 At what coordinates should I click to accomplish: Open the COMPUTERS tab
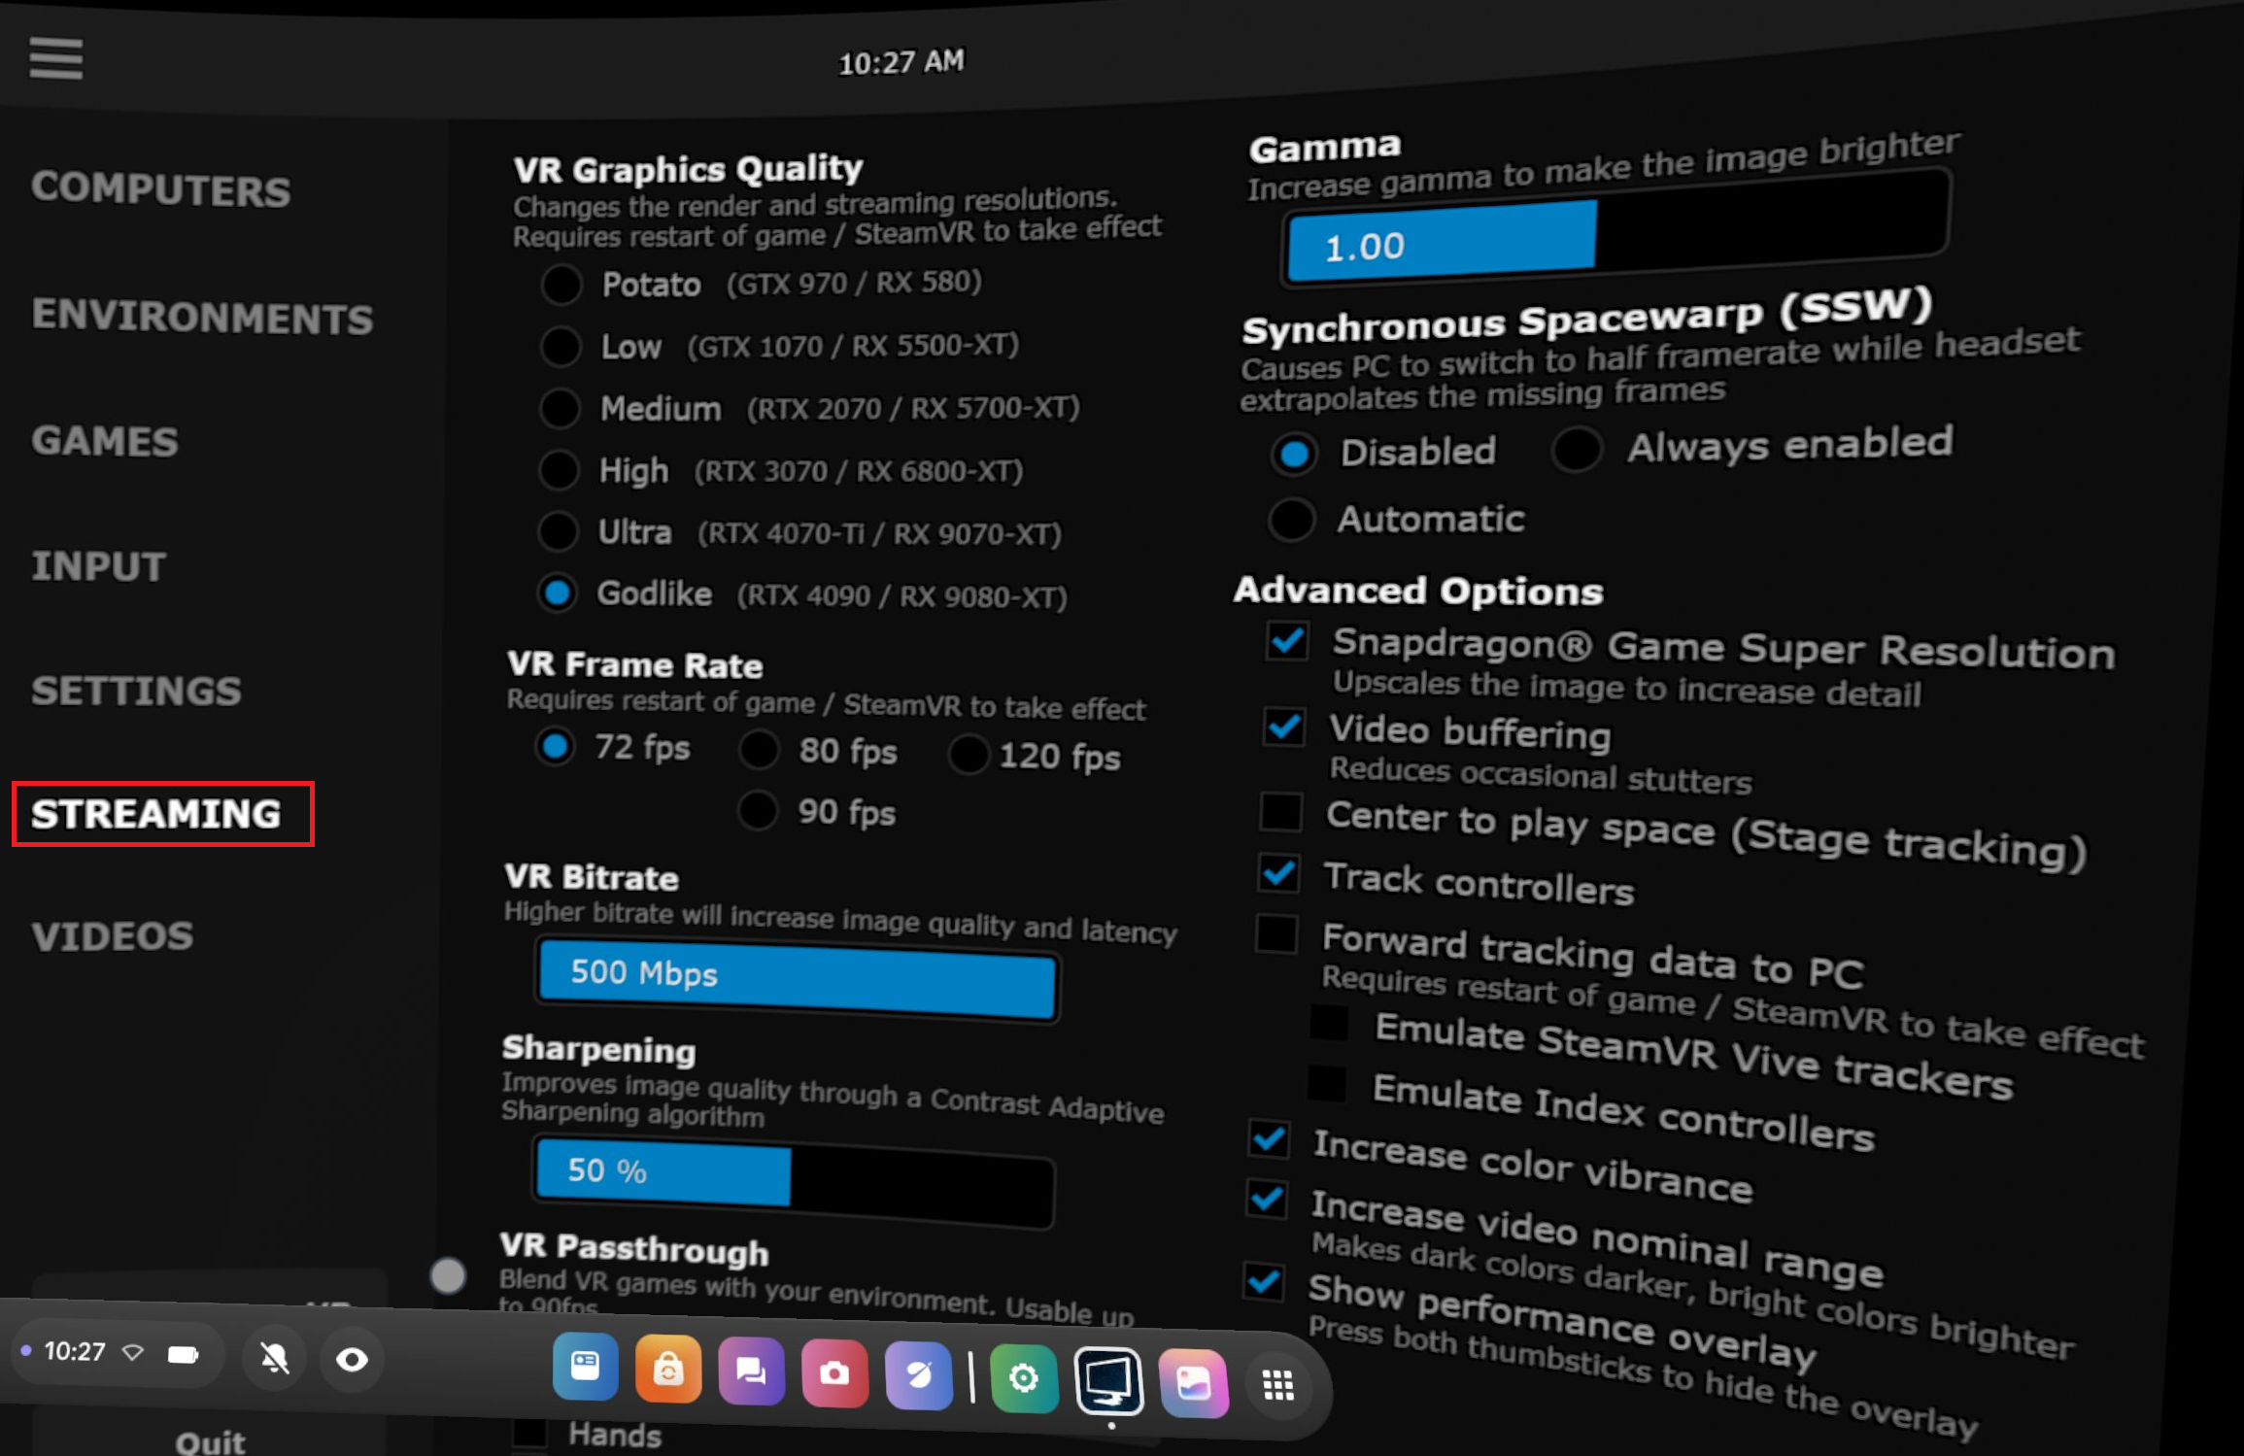tap(160, 189)
